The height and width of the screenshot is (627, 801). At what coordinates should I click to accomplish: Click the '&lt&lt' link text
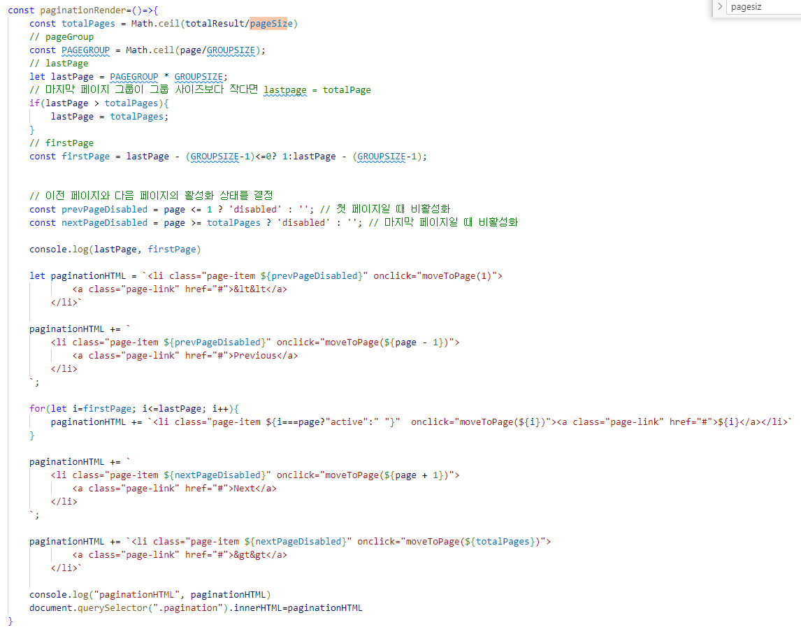pyautogui.click(x=250, y=289)
